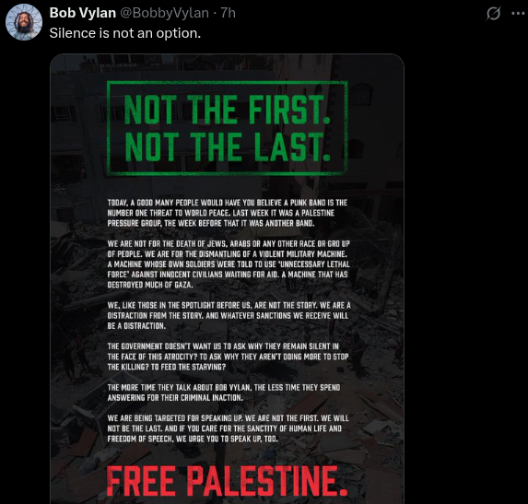Image resolution: width=528 pixels, height=504 pixels.
Task: Click the line 'DESTROYED MUCH OF GAZA.'
Action: (150, 285)
